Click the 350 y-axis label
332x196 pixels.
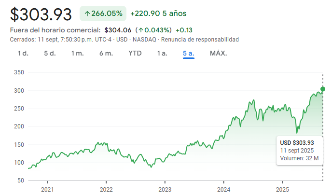(19, 72)
